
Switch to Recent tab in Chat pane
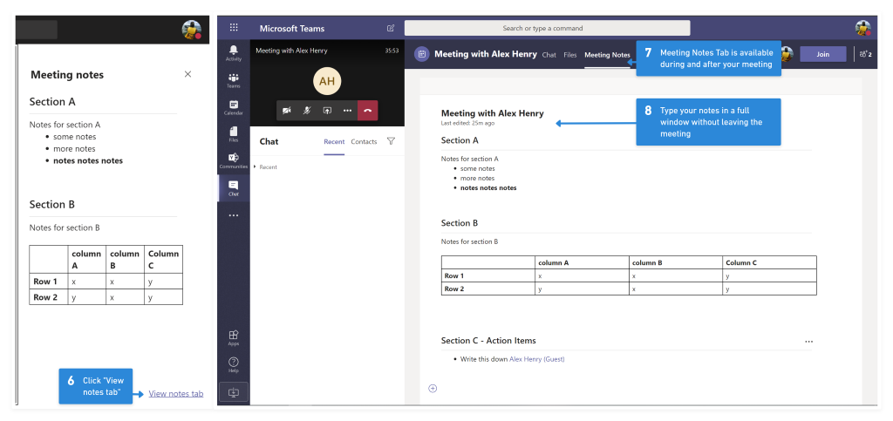pyautogui.click(x=334, y=142)
